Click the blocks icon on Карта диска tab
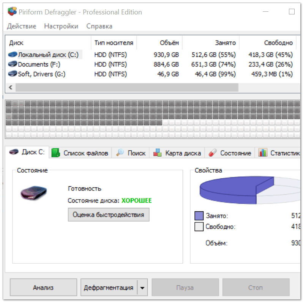Viewport: 303px width, 302px height. [157, 153]
